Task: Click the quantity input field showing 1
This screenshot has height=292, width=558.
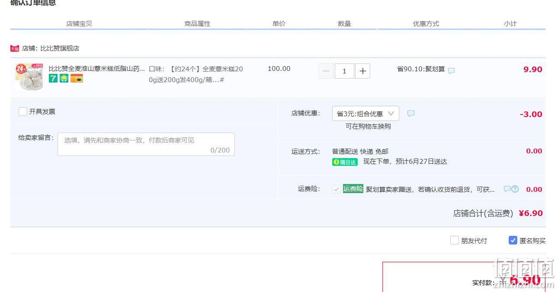Action: [x=344, y=71]
